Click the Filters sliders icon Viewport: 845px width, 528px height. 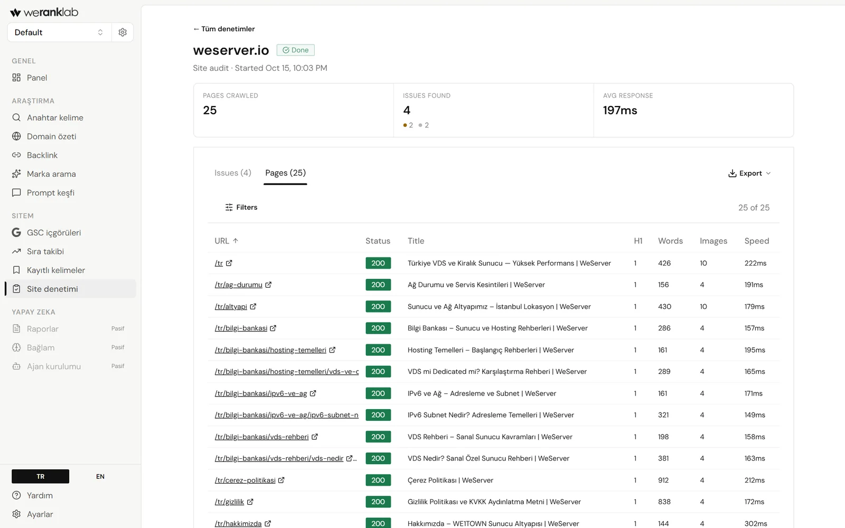[x=229, y=207]
